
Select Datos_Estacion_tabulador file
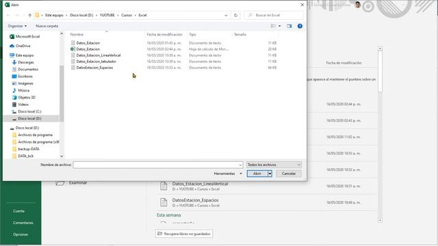96,61
